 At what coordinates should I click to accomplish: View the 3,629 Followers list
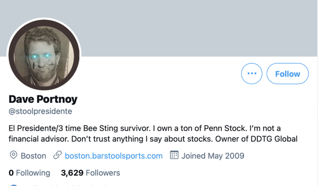[x=90, y=173]
